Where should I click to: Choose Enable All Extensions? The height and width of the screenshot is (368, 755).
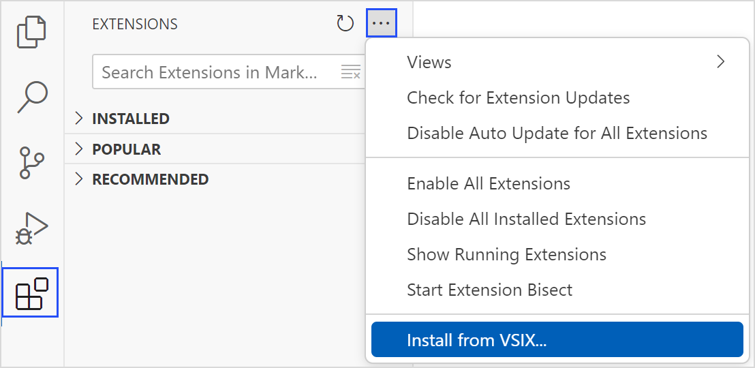488,183
